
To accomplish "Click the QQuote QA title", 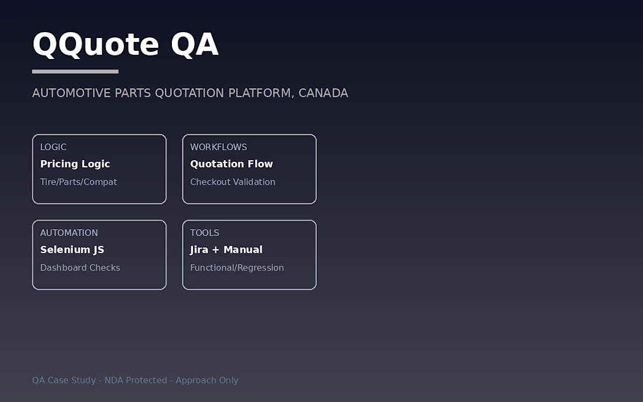I will tap(126, 44).
